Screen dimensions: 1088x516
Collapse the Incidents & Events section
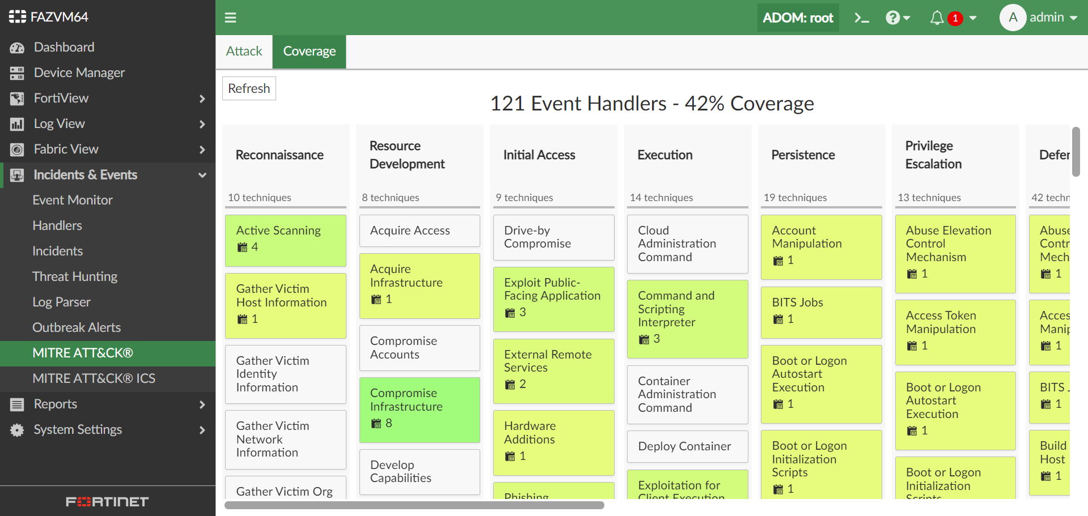[202, 175]
